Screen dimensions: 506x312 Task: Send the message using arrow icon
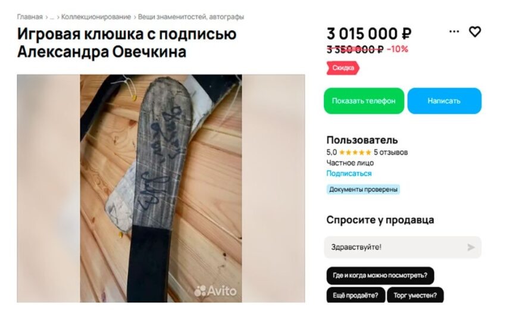point(471,247)
